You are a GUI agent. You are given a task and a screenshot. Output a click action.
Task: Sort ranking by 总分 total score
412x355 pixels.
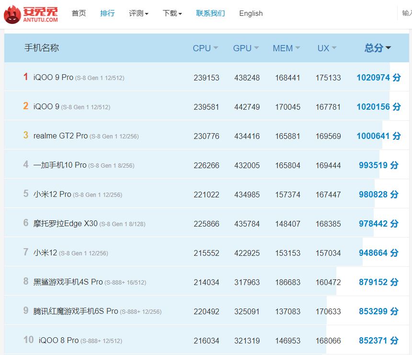(378, 48)
